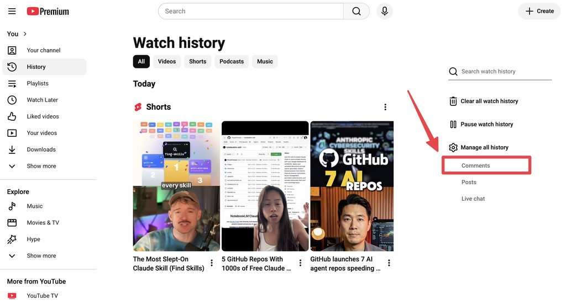Click the Your channel person icon
Image resolution: width=566 pixels, height=305 pixels.
tap(12, 50)
